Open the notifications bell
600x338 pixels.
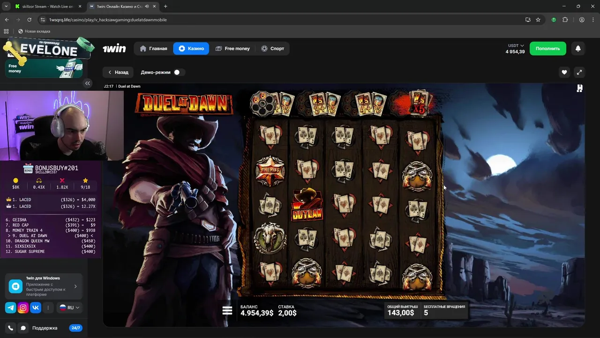(x=578, y=48)
